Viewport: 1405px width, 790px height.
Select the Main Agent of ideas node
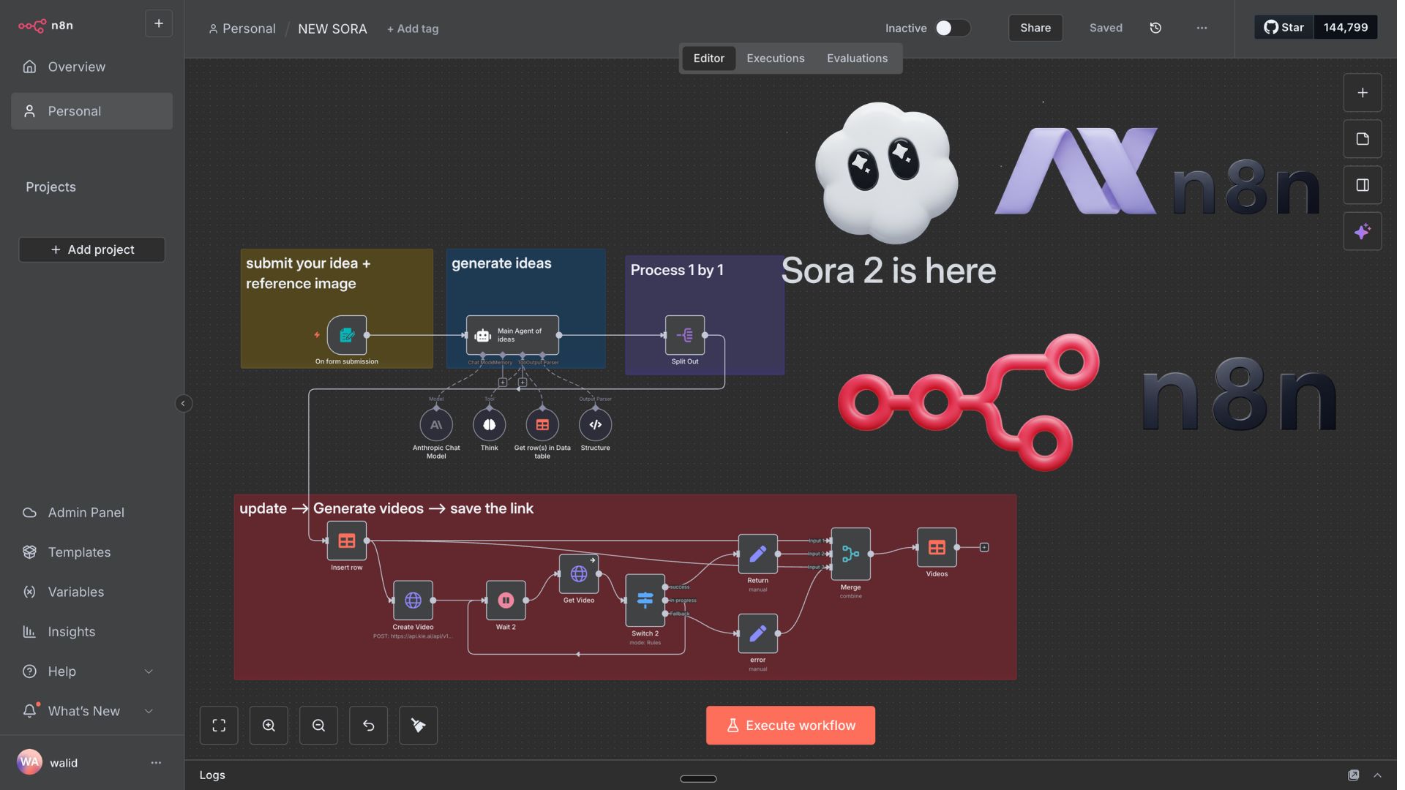pos(512,335)
